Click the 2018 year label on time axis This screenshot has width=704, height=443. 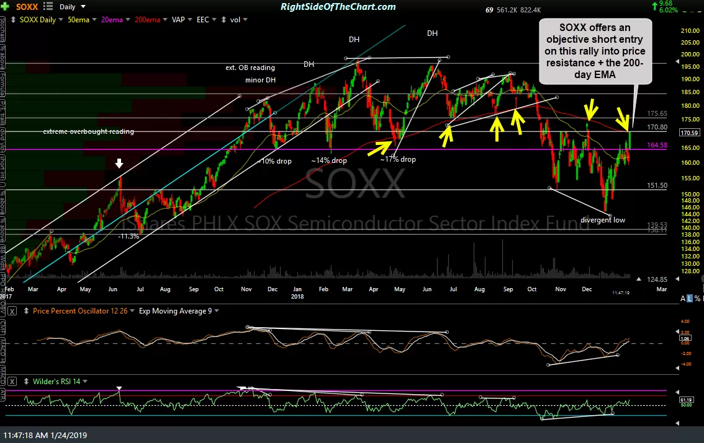(297, 297)
